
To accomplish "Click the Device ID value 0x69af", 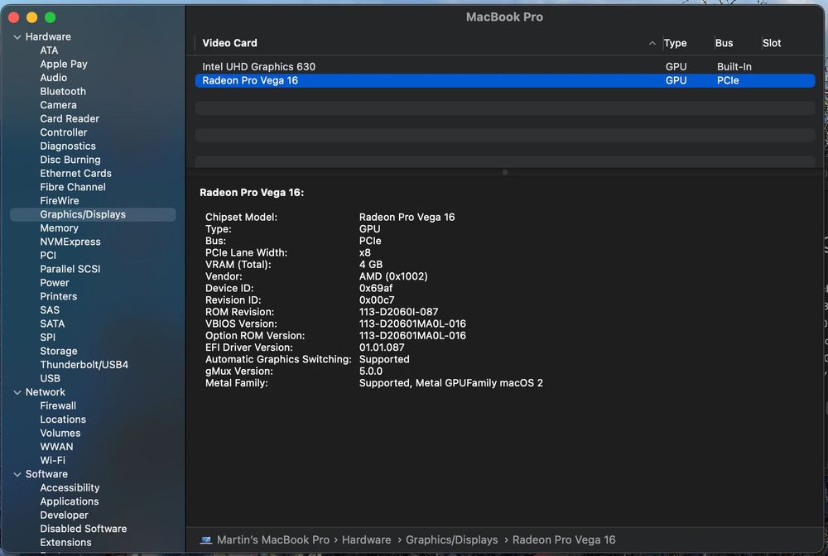I will [376, 289].
